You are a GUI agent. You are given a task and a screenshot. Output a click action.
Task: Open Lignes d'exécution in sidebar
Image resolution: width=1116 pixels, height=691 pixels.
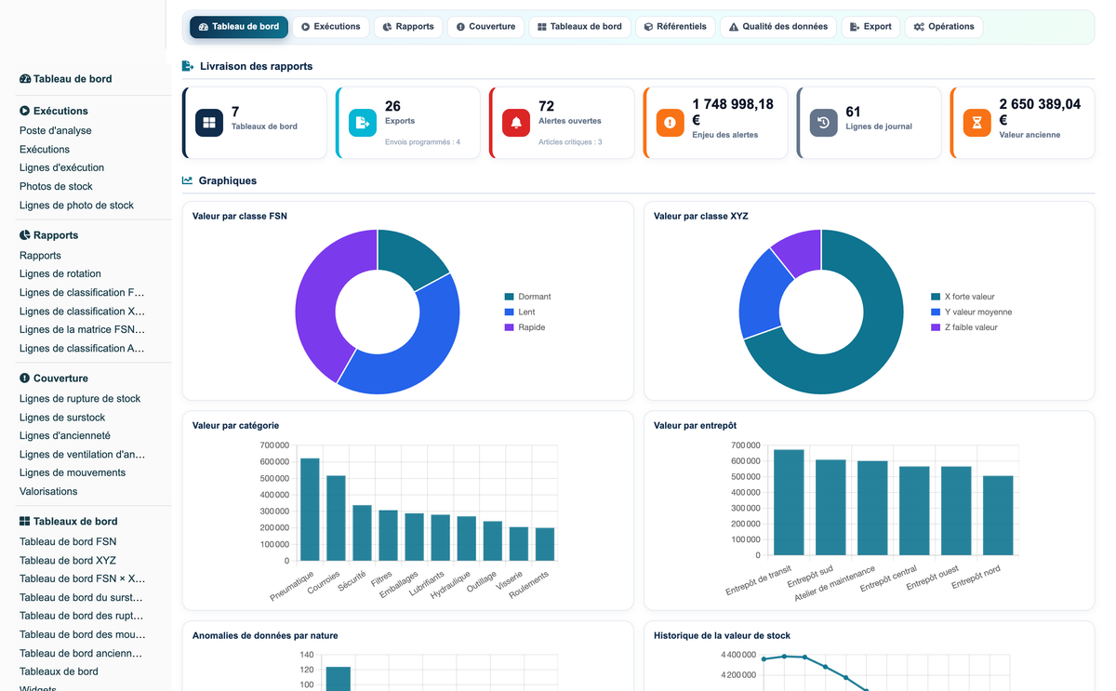click(x=61, y=168)
